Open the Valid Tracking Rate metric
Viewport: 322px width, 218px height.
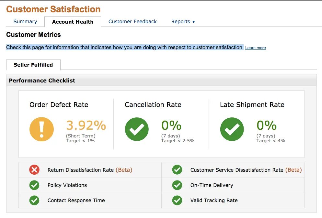[x=214, y=200]
